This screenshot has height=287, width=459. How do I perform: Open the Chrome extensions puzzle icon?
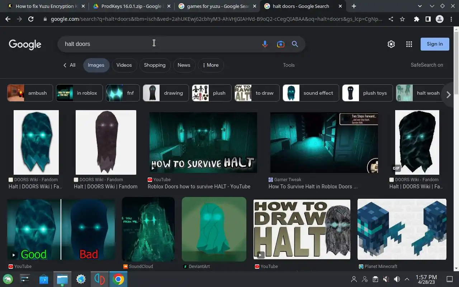[x=416, y=19]
